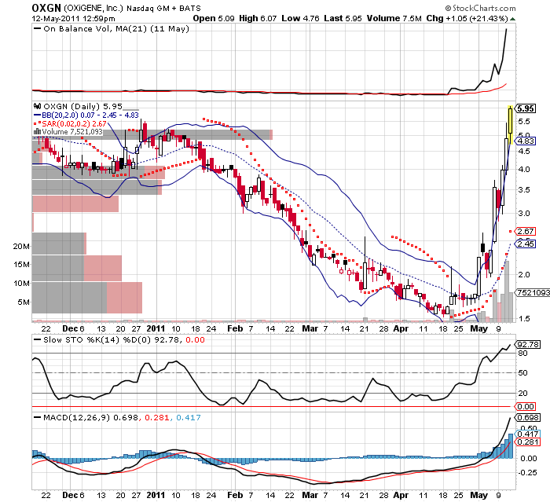Click the green up-arrow change indicator

coord(512,19)
